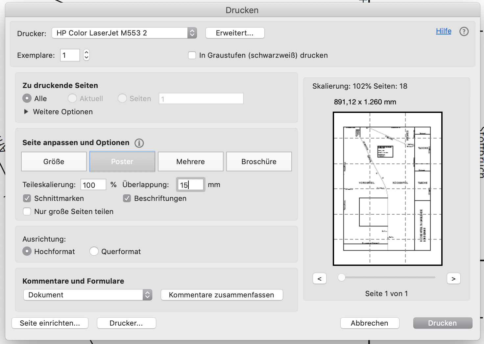Click the Drucker... button at bottom
Screen dimensions: 484x344
tap(127, 323)
